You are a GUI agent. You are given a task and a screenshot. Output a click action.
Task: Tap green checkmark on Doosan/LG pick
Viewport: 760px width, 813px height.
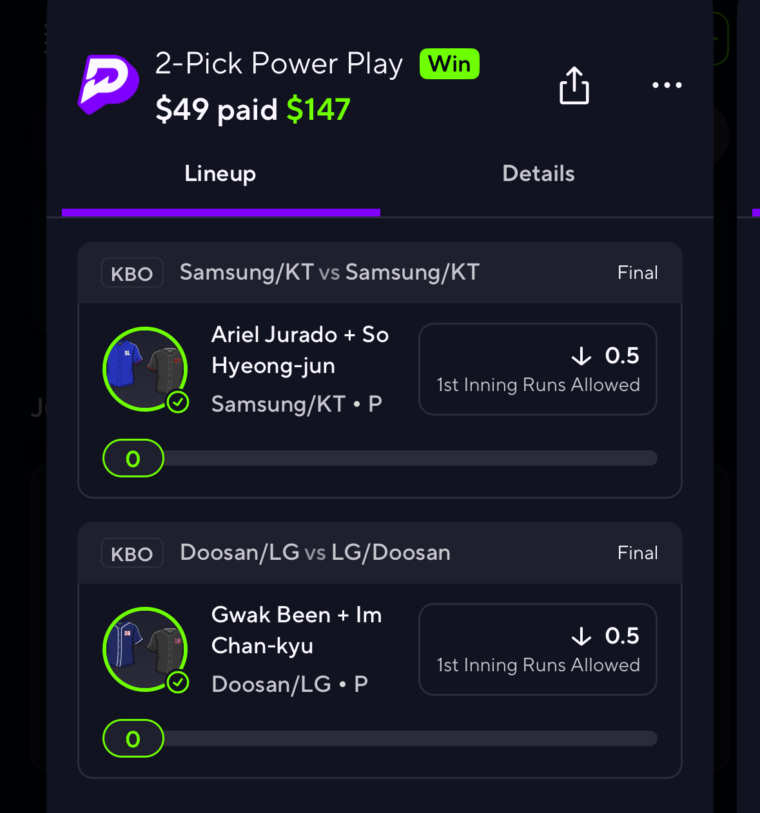coord(178,682)
